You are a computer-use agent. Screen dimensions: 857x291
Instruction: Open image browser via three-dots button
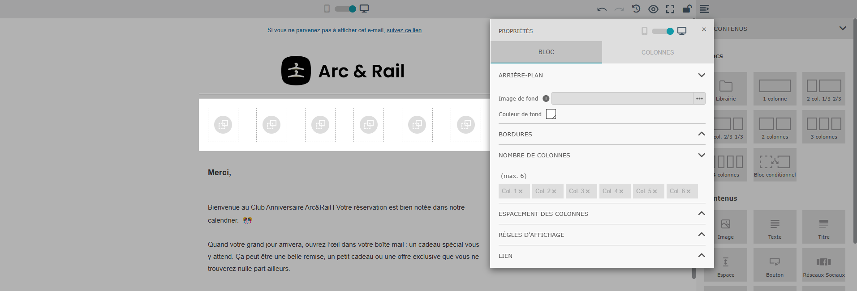click(x=699, y=98)
